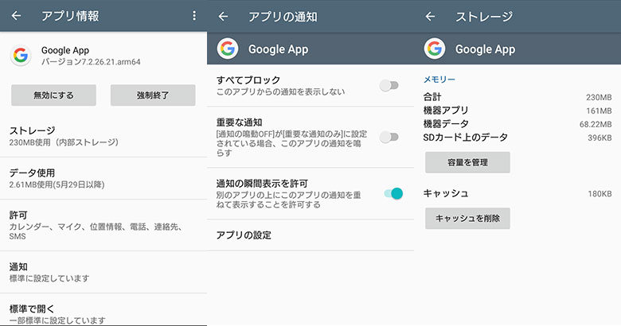Tap 無効にする button
621x326 pixels.
click(x=53, y=95)
